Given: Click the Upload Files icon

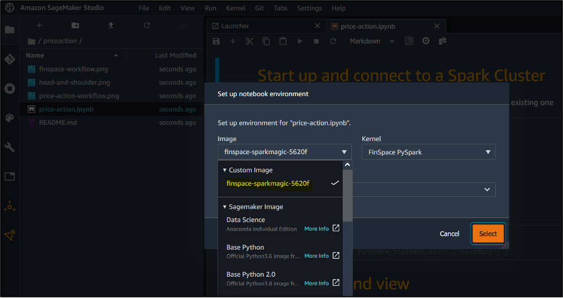Looking at the screenshot, I should pos(111,25).
